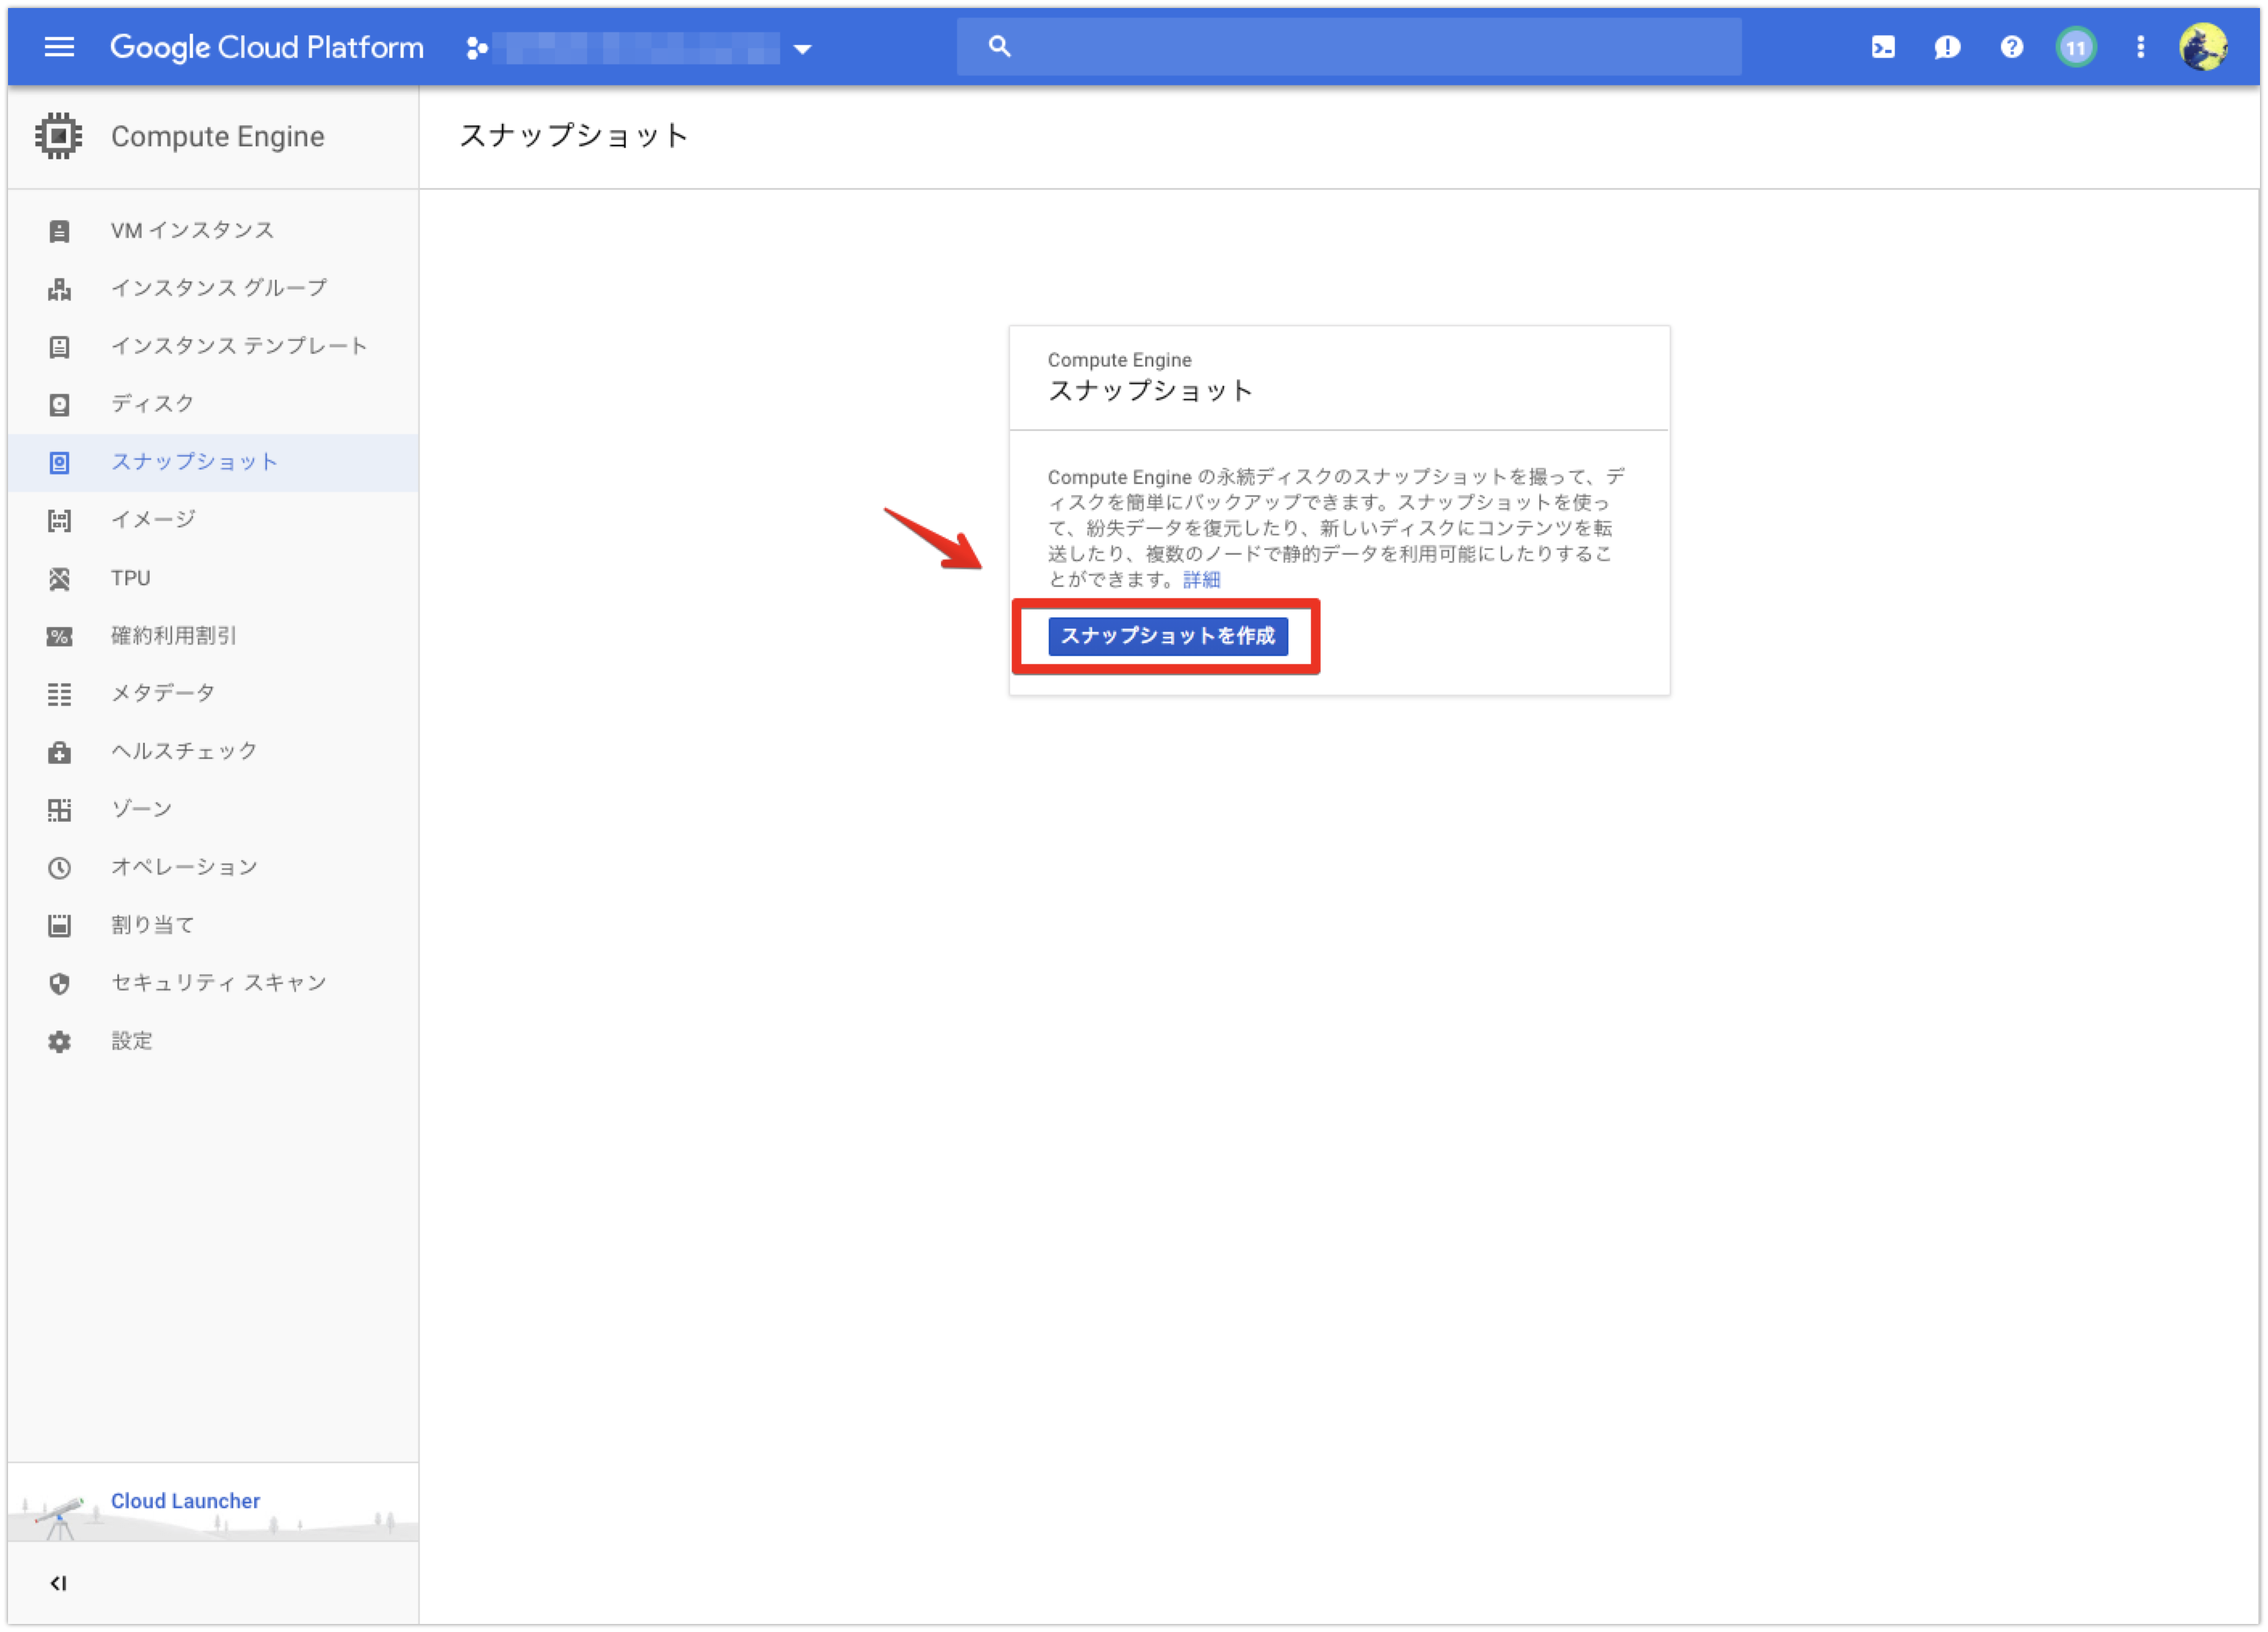This screenshot has width=2268, height=1632.
Task: Focus the top search field
Action: coord(1348,46)
